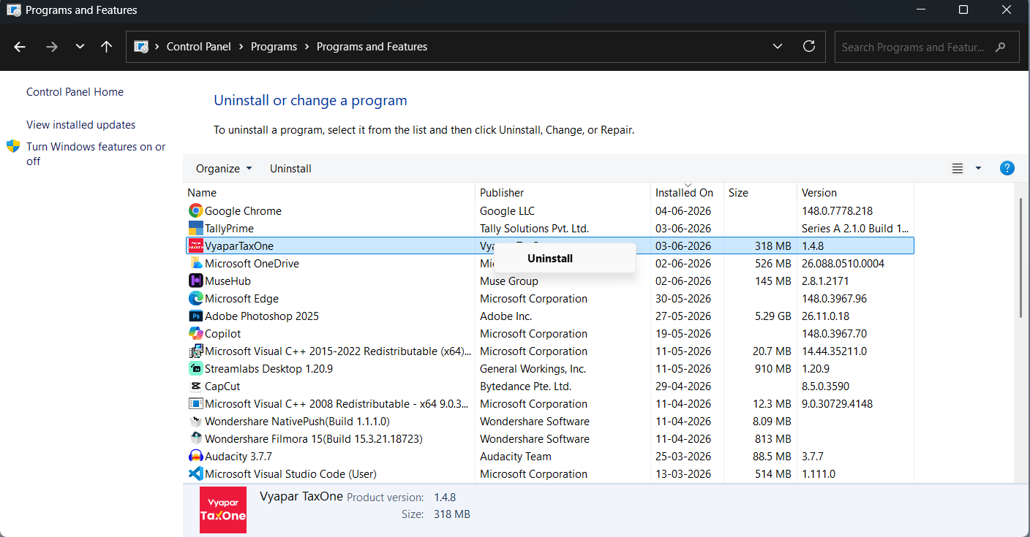Click the TallyPrime program icon
Image resolution: width=1030 pixels, height=537 pixels.
195,229
